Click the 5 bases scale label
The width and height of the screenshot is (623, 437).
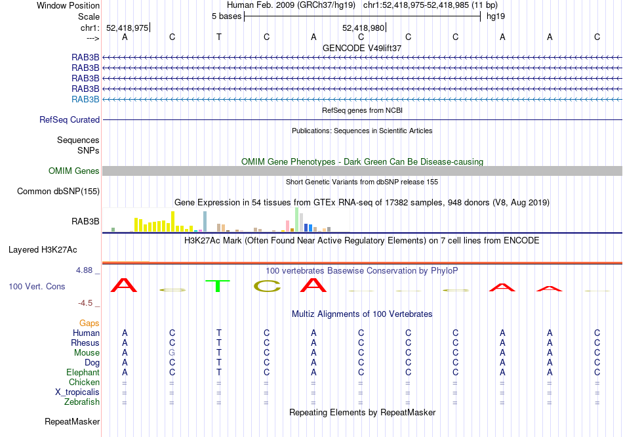pyautogui.click(x=226, y=16)
